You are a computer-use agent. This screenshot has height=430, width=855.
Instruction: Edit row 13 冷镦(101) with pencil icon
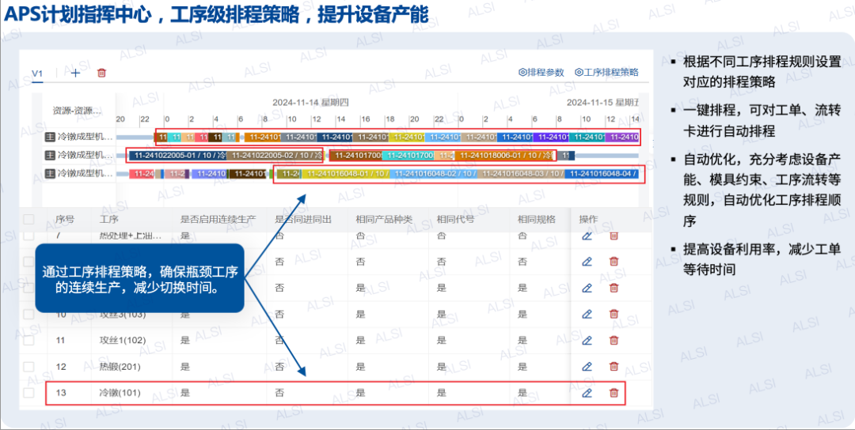(x=587, y=393)
